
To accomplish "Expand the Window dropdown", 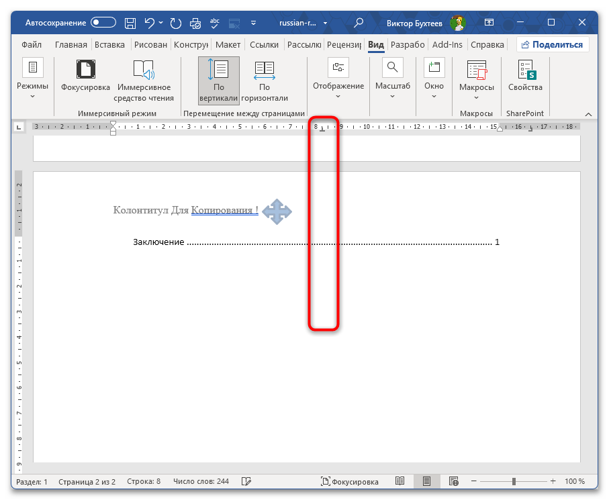I will click(434, 79).
